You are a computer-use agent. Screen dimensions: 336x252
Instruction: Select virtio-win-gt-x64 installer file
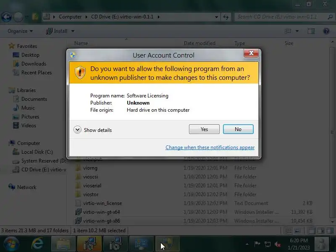tap(101, 212)
